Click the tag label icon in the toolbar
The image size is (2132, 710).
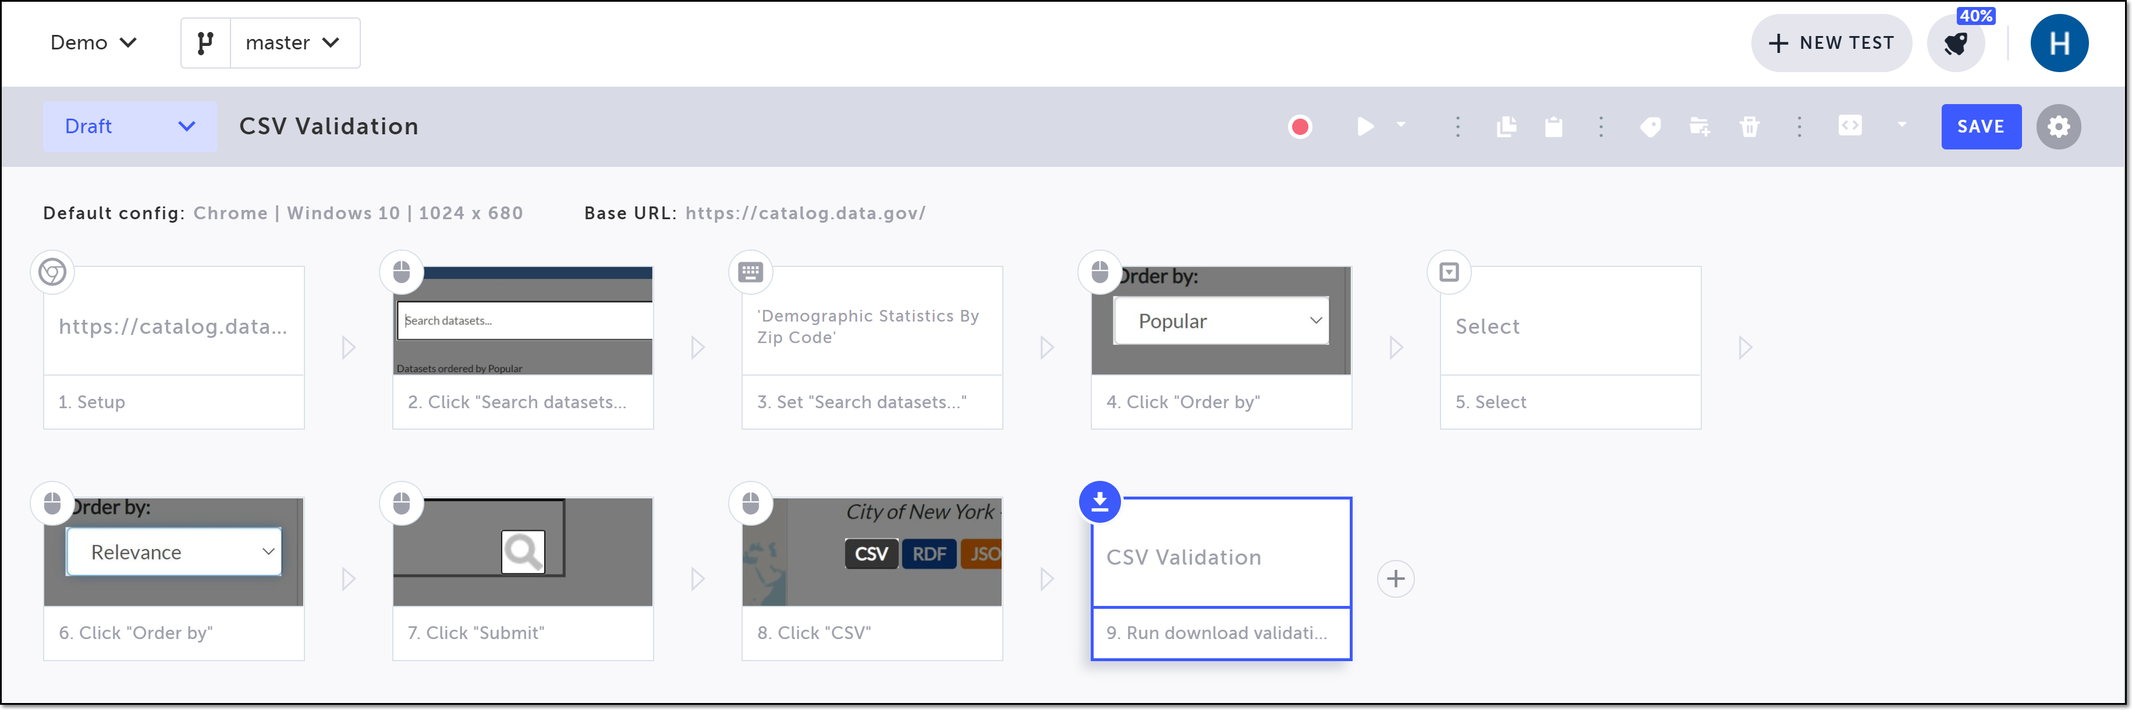click(1650, 126)
